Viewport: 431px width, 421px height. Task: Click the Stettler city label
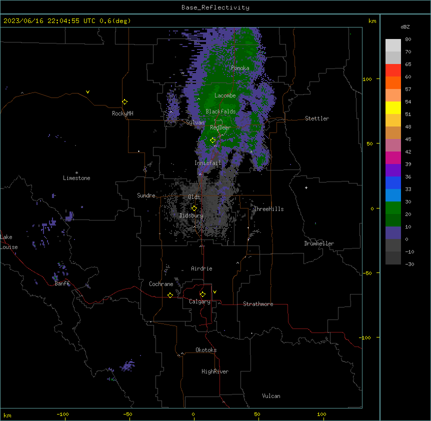[317, 118]
